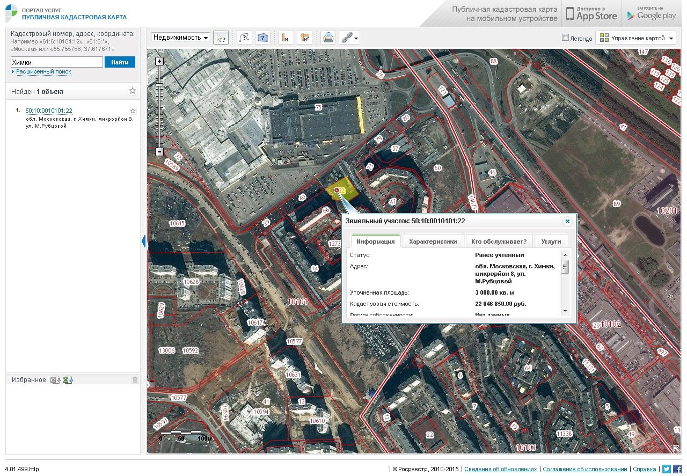Image resolution: width=687 pixels, height=476 pixels.
Task: Expand the Управление картой dropdown
Action: [x=635, y=38]
